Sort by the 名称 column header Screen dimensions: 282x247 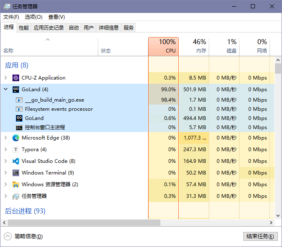(50, 47)
